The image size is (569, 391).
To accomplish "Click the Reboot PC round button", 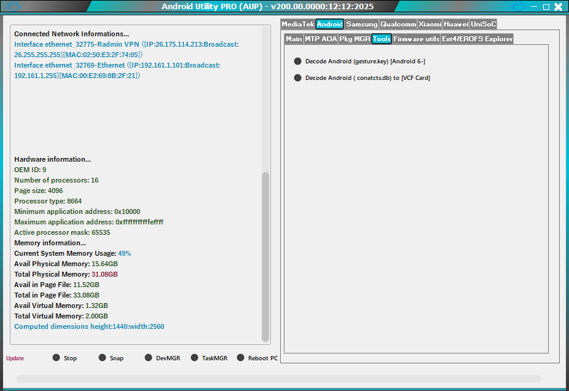I will tap(240, 358).
